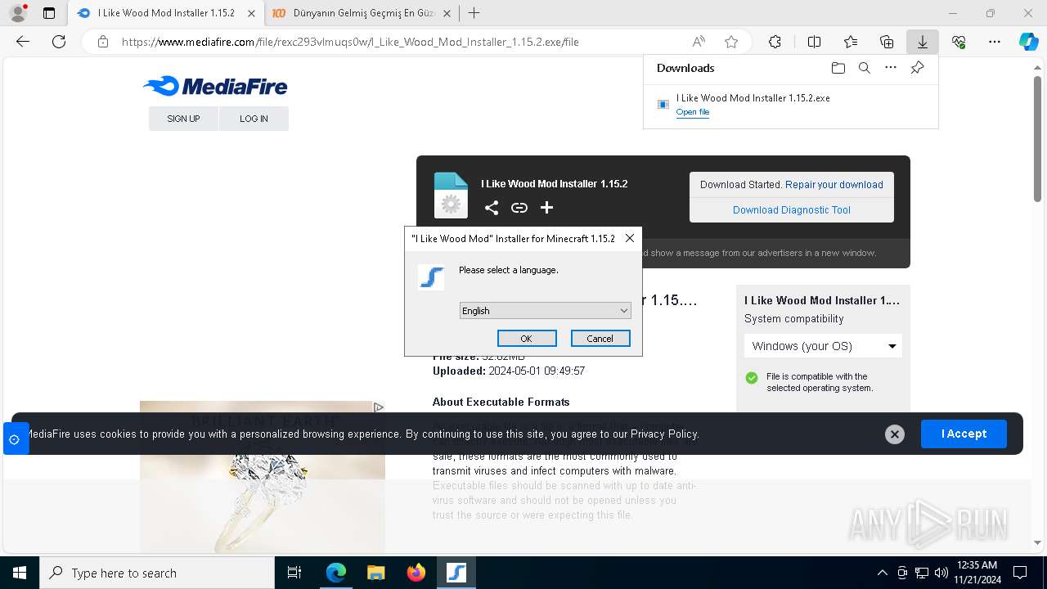This screenshot has width=1047, height=589.
Task: View site information lock icon
Action: [x=103, y=42]
